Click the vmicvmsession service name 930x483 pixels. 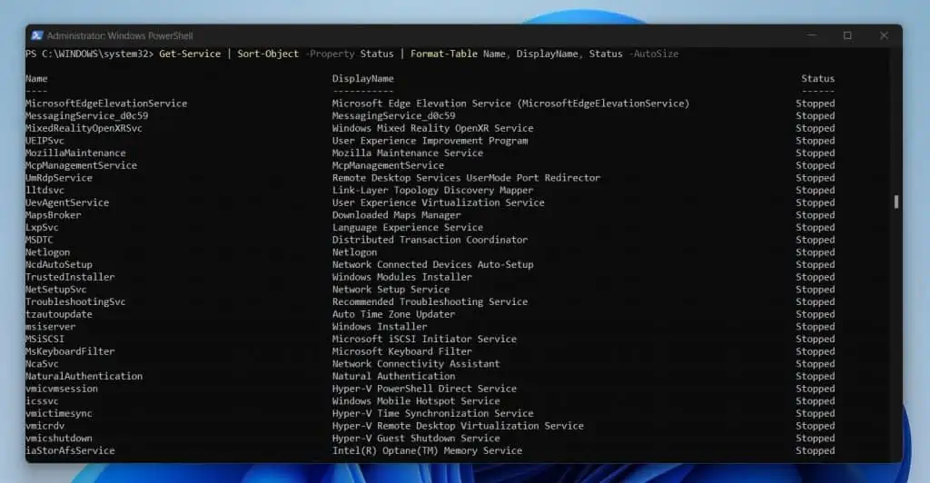62,389
